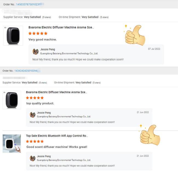Screen dimensions: 178x186
Task: Click the diffuser thumbnail beside "top quality product"
Action: pyautogui.click(x=12, y=100)
